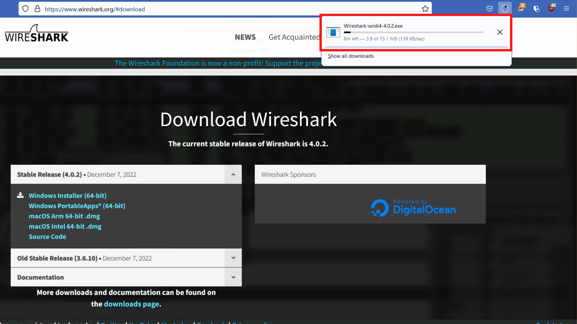Expand the Old Stable Release 3.6.10 section
This screenshot has width=577, height=324.
tap(233, 258)
